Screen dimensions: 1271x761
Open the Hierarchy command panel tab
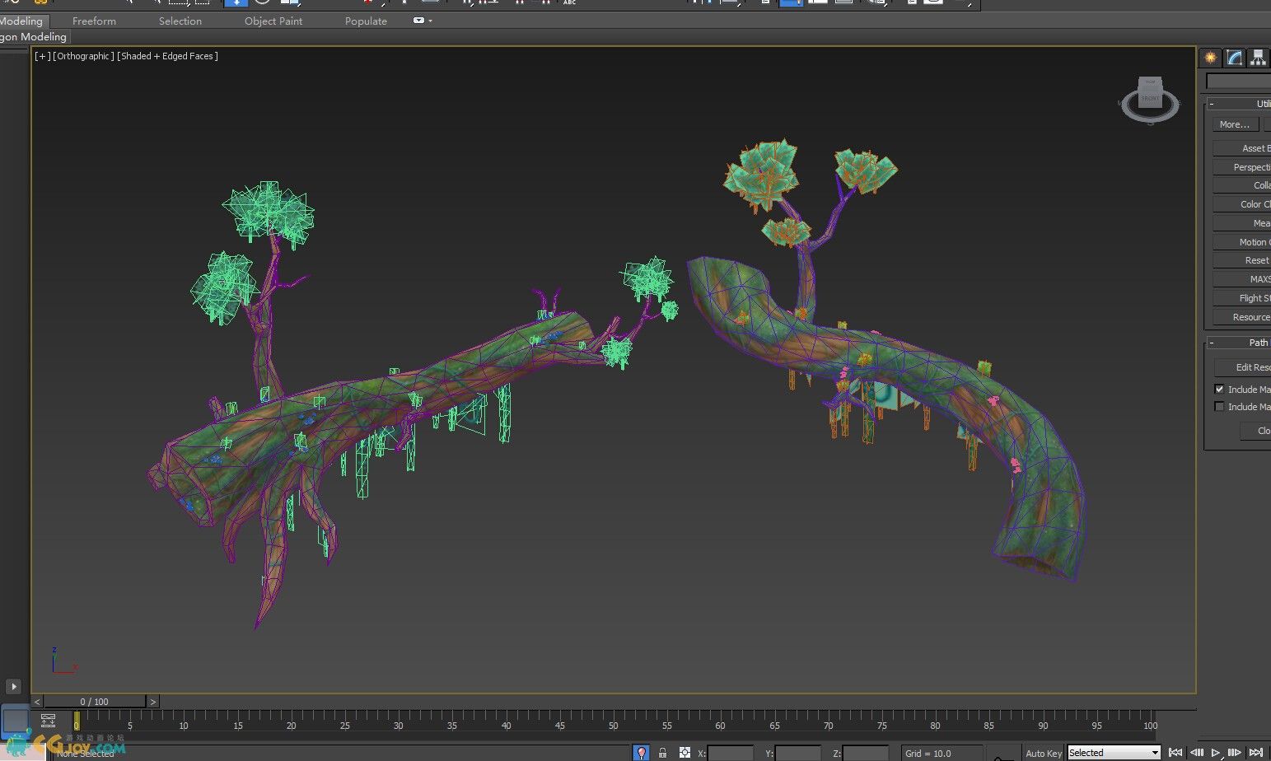1258,57
